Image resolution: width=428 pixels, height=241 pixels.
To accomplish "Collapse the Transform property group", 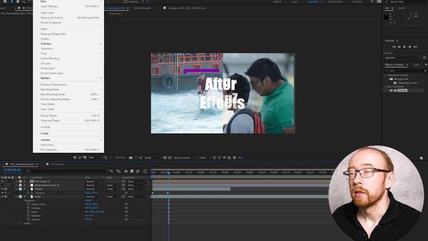I will (x=21, y=201).
